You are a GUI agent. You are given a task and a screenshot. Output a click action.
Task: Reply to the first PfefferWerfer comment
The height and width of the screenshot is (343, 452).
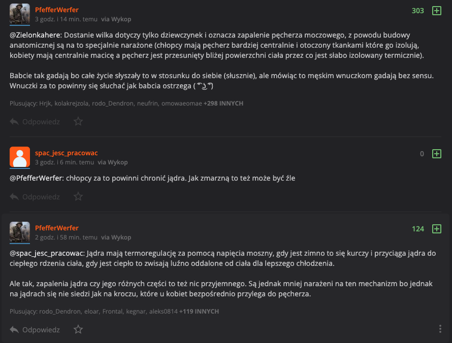pyautogui.click(x=35, y=122)
